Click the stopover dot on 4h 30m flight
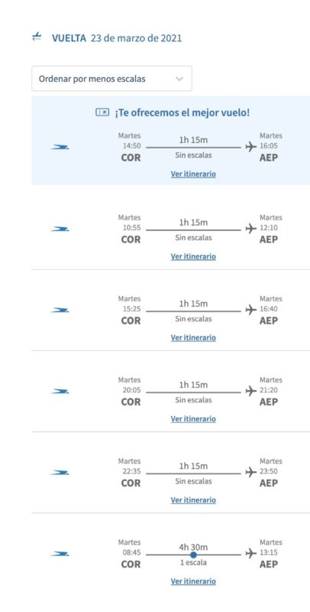Screen dimensions: 310x612 pos(193,555)
